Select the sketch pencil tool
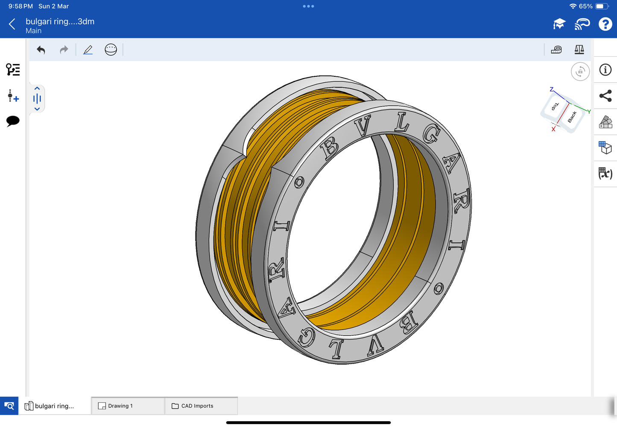 point(88,50)
